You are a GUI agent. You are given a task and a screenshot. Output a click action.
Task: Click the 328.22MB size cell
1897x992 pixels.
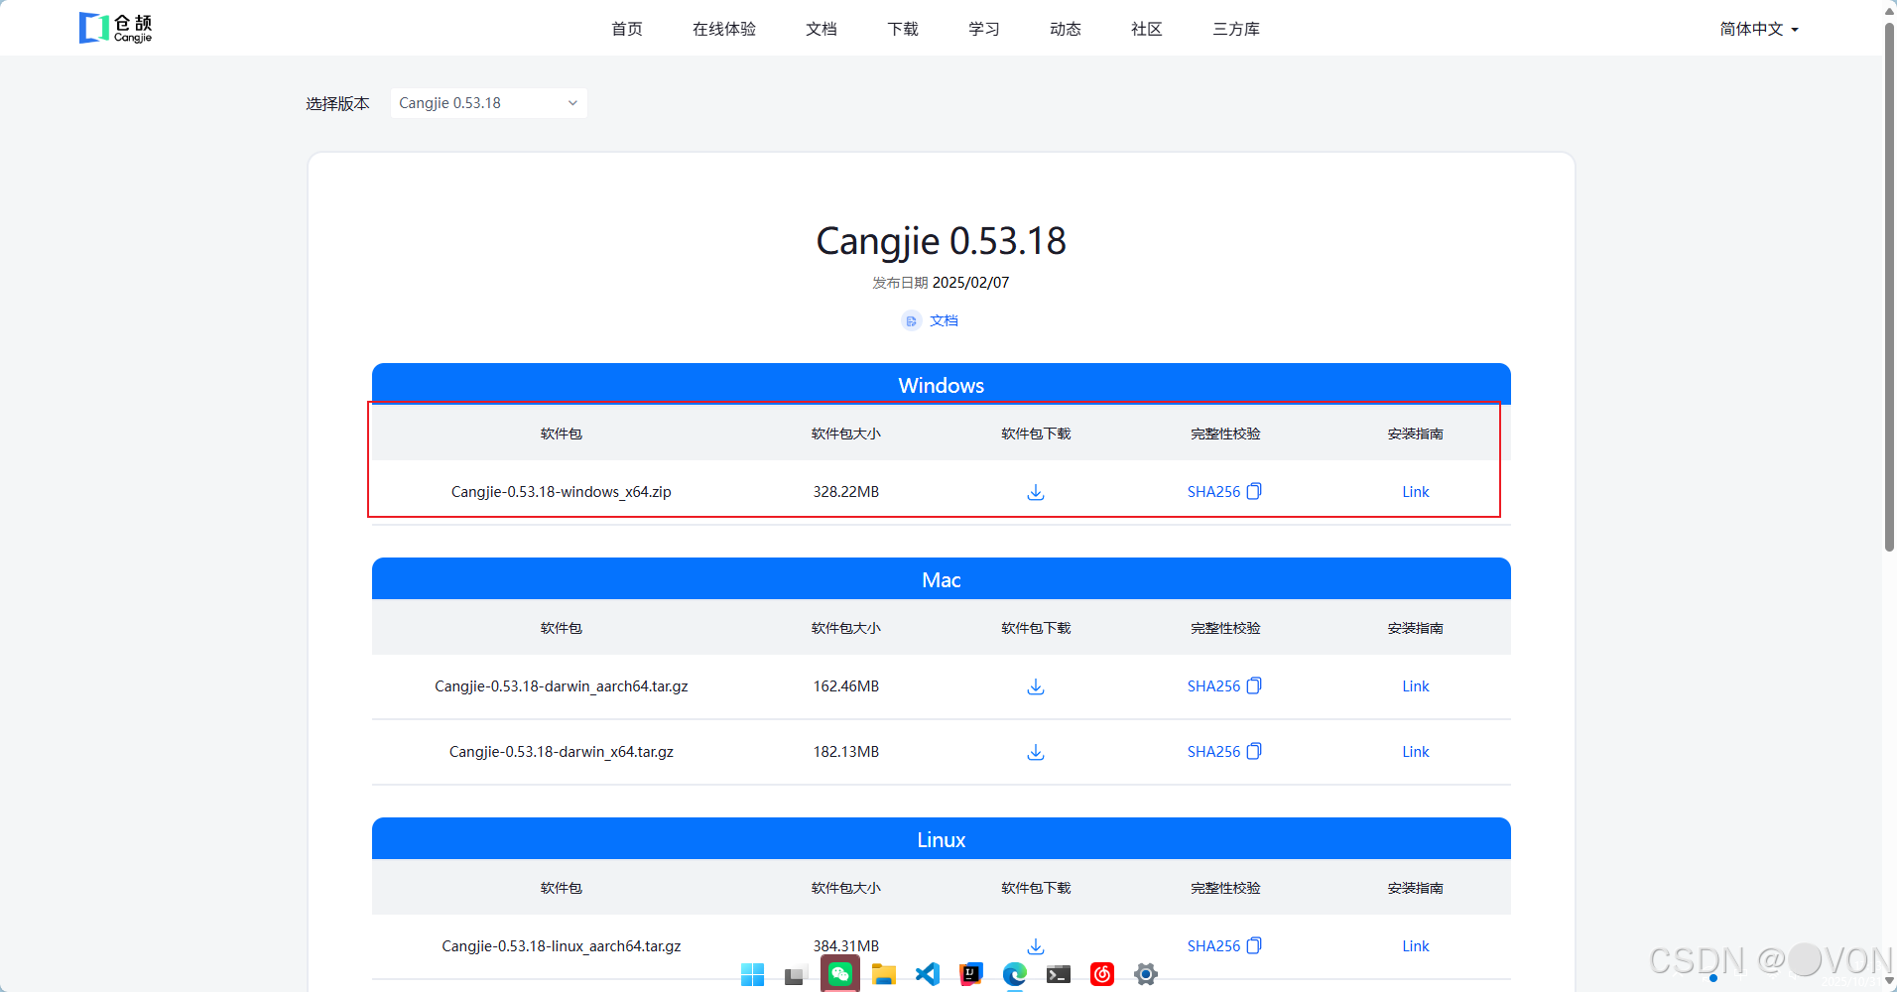click(846, 492)
